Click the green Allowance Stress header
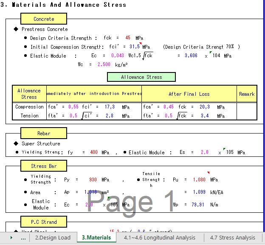Screen dimensions: 265x245 (x=141, y=77)
